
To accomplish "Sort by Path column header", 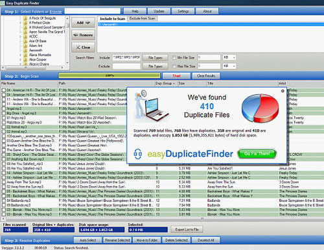I will [x=106, y=83].
